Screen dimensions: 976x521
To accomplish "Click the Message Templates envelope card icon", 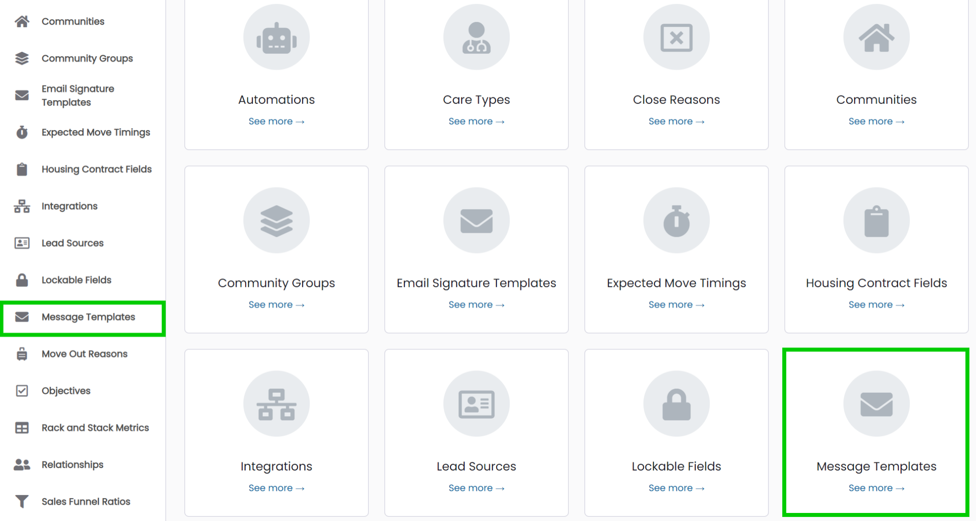I will 876,404.
